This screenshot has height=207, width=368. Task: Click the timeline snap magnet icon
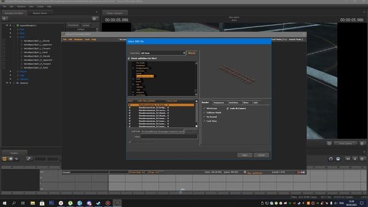[x=331, y=159]
